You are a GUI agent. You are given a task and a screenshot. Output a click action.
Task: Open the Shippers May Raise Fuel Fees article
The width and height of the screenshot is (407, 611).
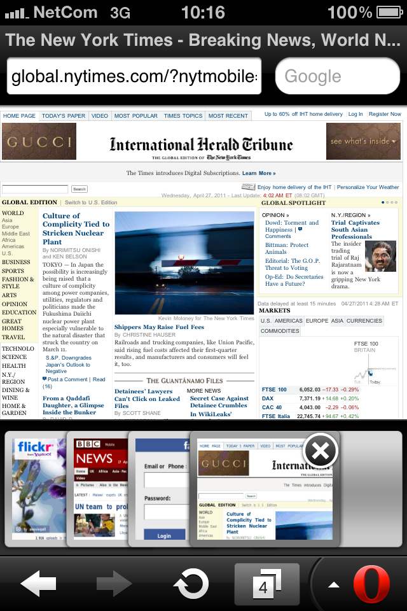tap(159, 327)
